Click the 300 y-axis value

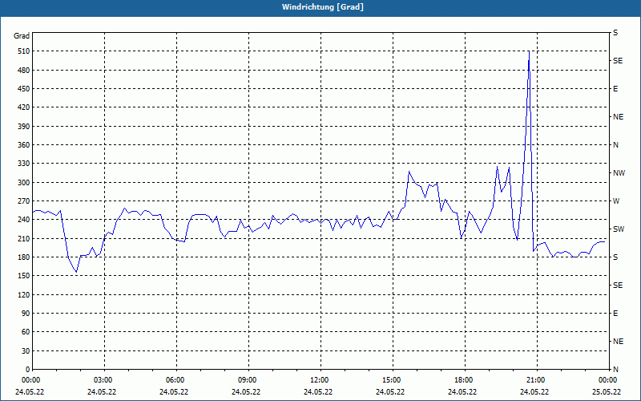pos(23,183)
